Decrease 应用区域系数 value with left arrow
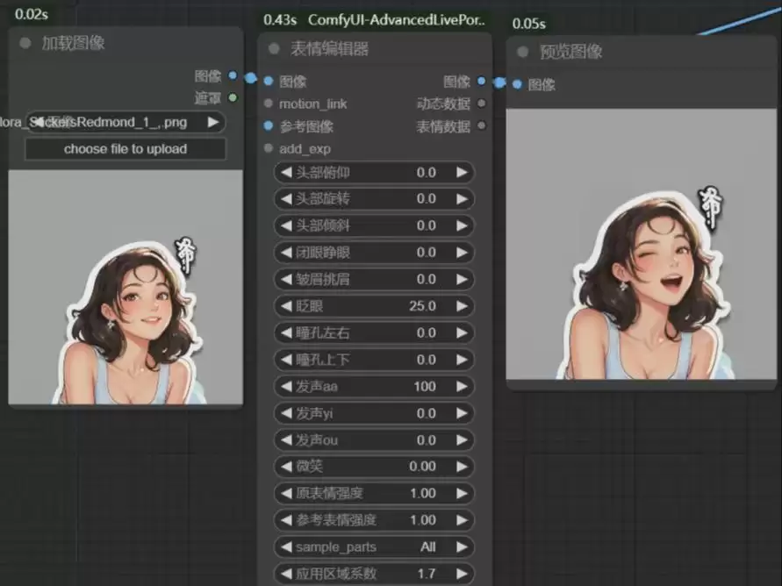The height and width of the screenshot is (586, 782). (286, 574)
